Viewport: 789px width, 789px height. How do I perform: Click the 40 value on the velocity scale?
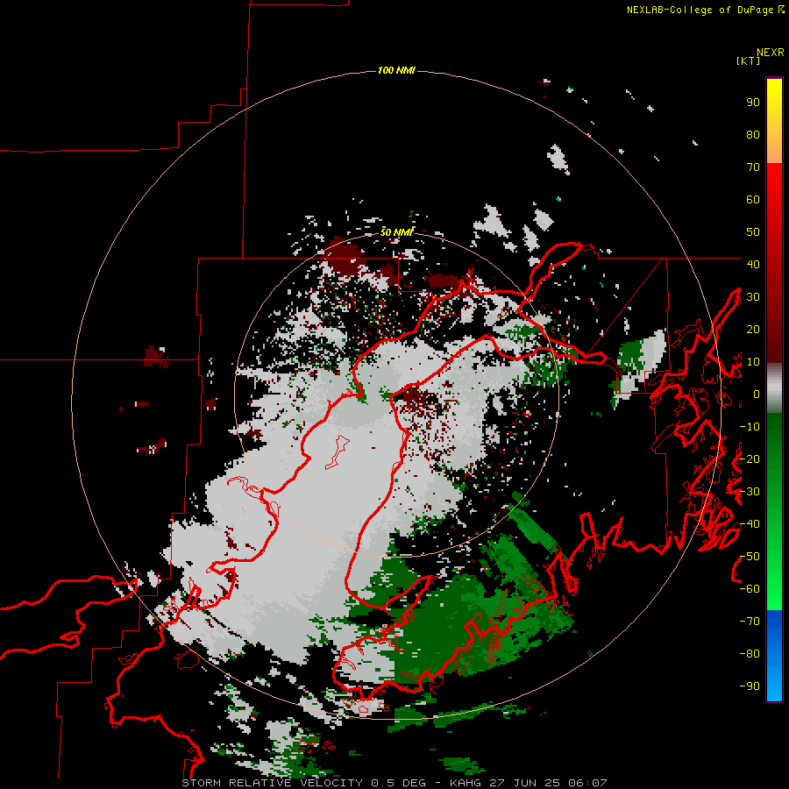coord(753,264)
